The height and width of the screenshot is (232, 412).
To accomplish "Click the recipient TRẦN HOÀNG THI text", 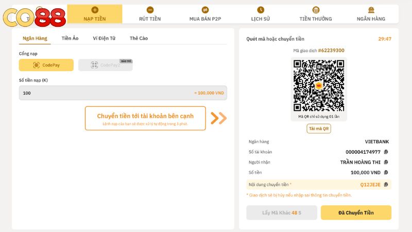I will [360, 162].
